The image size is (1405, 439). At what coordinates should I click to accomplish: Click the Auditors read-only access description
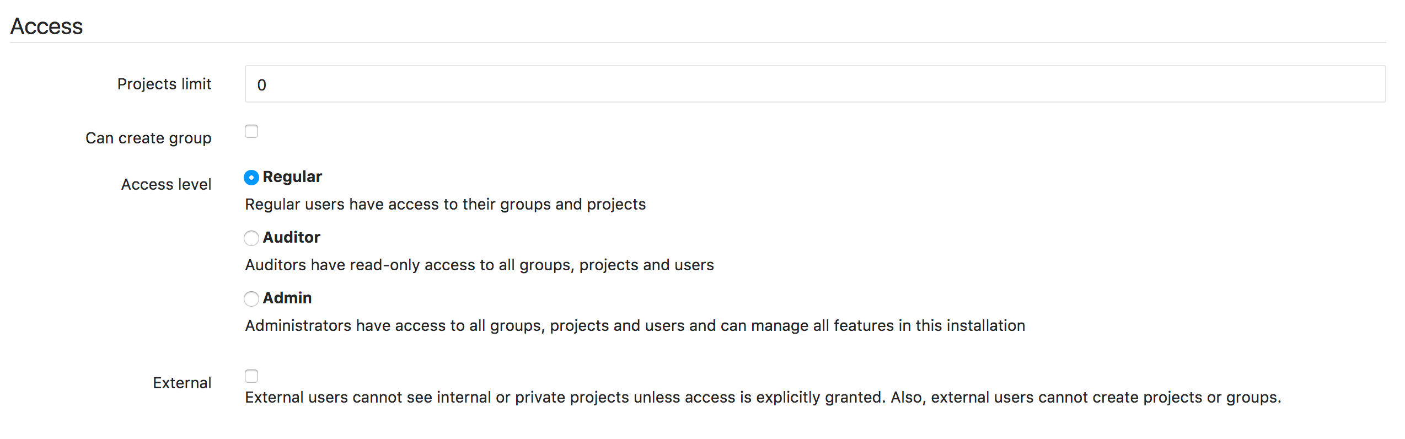tap(479, 265)
